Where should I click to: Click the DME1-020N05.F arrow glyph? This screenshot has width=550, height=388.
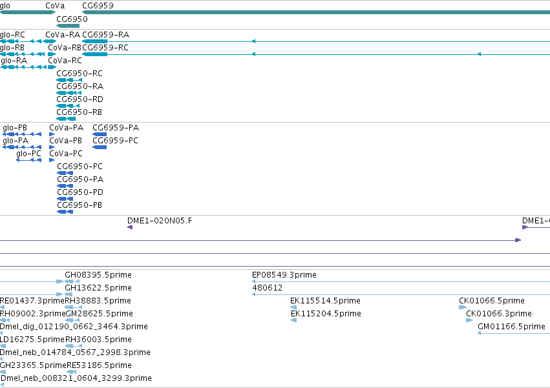130,227
